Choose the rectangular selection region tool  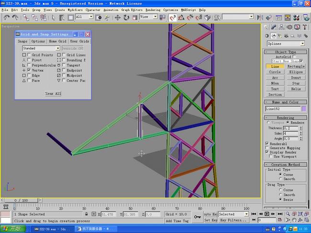coord(71,18)
